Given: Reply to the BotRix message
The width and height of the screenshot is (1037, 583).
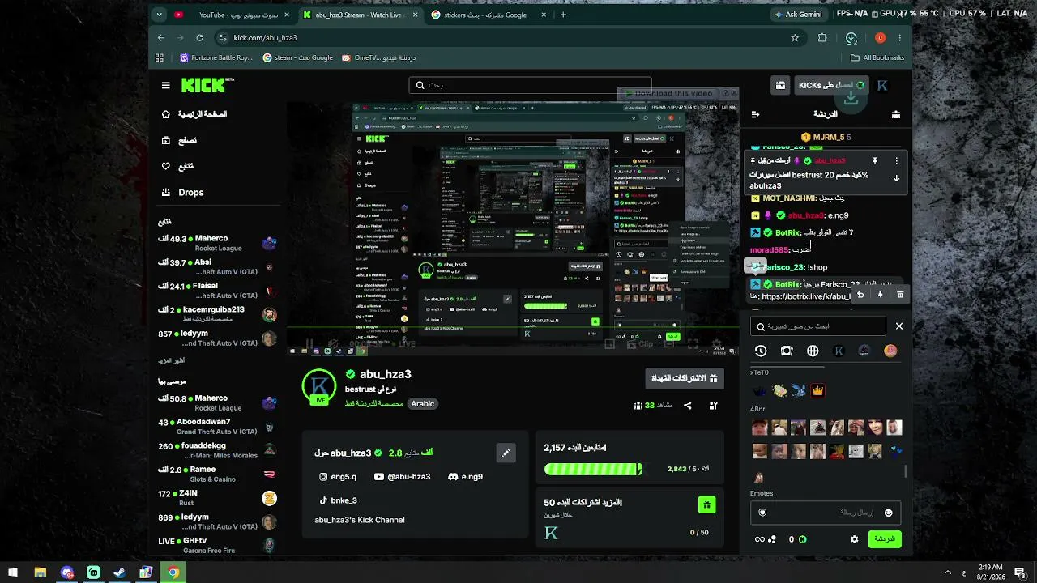Looking at the screenshot, I should (860, 295).
